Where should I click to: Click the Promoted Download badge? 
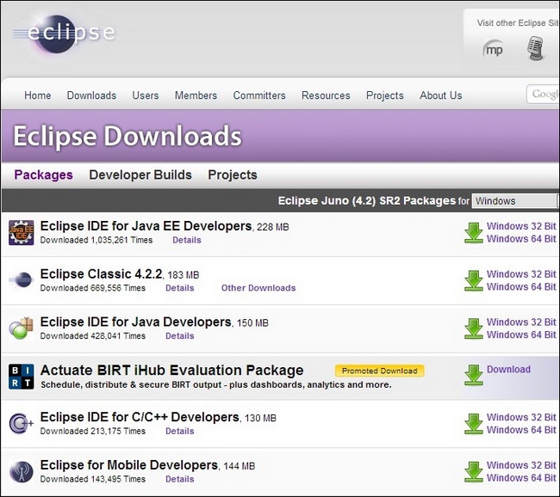(x=380, y=371)
